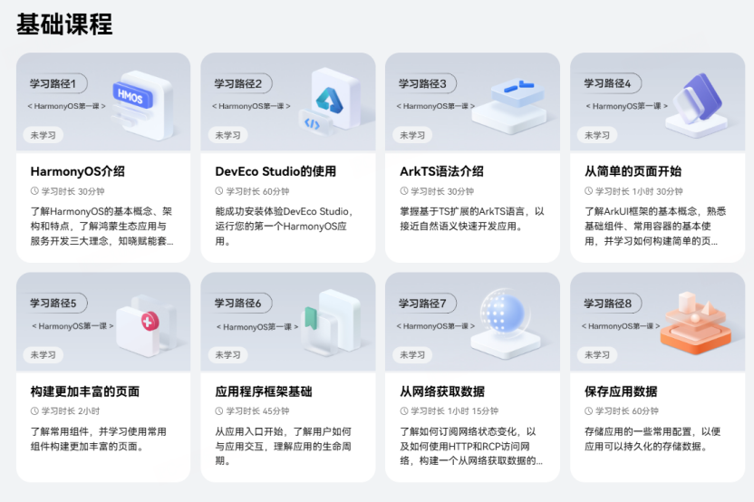Click 未学习 status tag in 学习路径8 card

597,355
